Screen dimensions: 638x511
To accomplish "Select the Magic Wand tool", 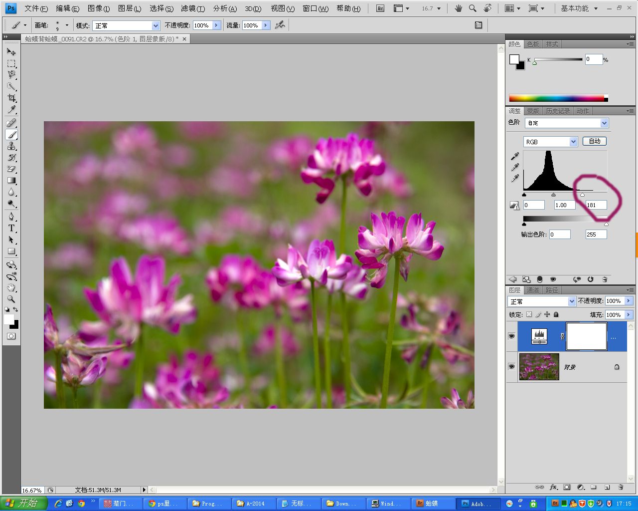I will point(11,86).
